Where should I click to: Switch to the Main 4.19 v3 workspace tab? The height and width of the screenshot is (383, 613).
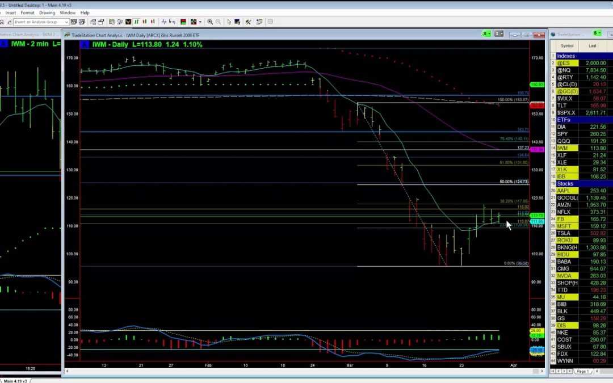point(15,381)
